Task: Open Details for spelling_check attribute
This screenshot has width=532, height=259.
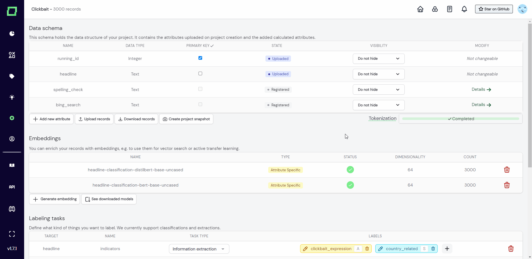Action: [482, 89]
